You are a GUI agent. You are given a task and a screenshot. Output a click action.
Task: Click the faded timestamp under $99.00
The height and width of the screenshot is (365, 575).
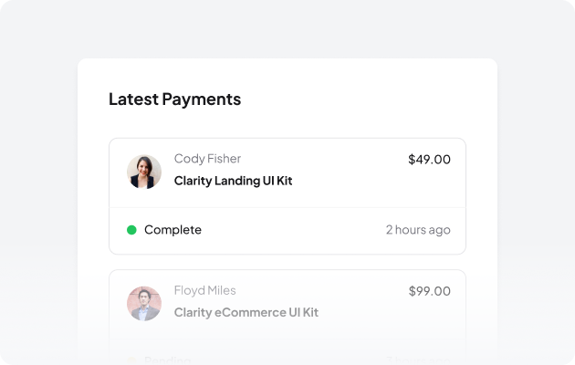point(418,360)
